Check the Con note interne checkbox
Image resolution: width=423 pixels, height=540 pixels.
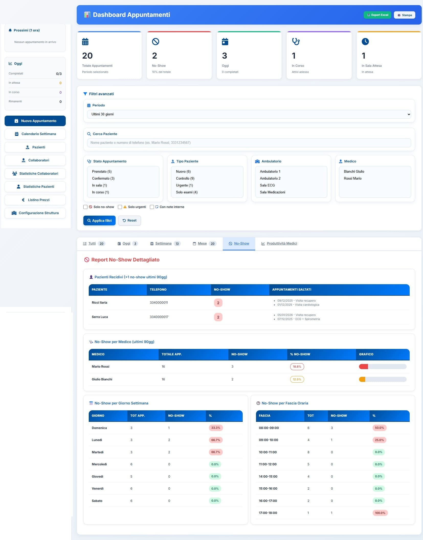152,207
